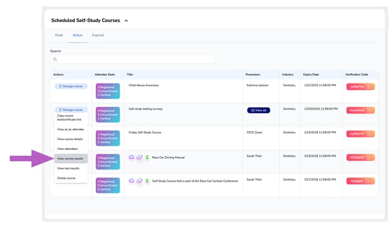Click the Child Abuse Awareness title
Image resolution: width=390 pixels, height=226 pixels.
tap(143, 85)
